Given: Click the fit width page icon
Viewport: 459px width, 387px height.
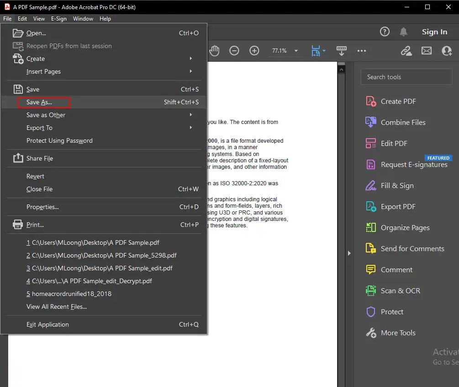Looking at the screenshot, I should pos(316,51).
